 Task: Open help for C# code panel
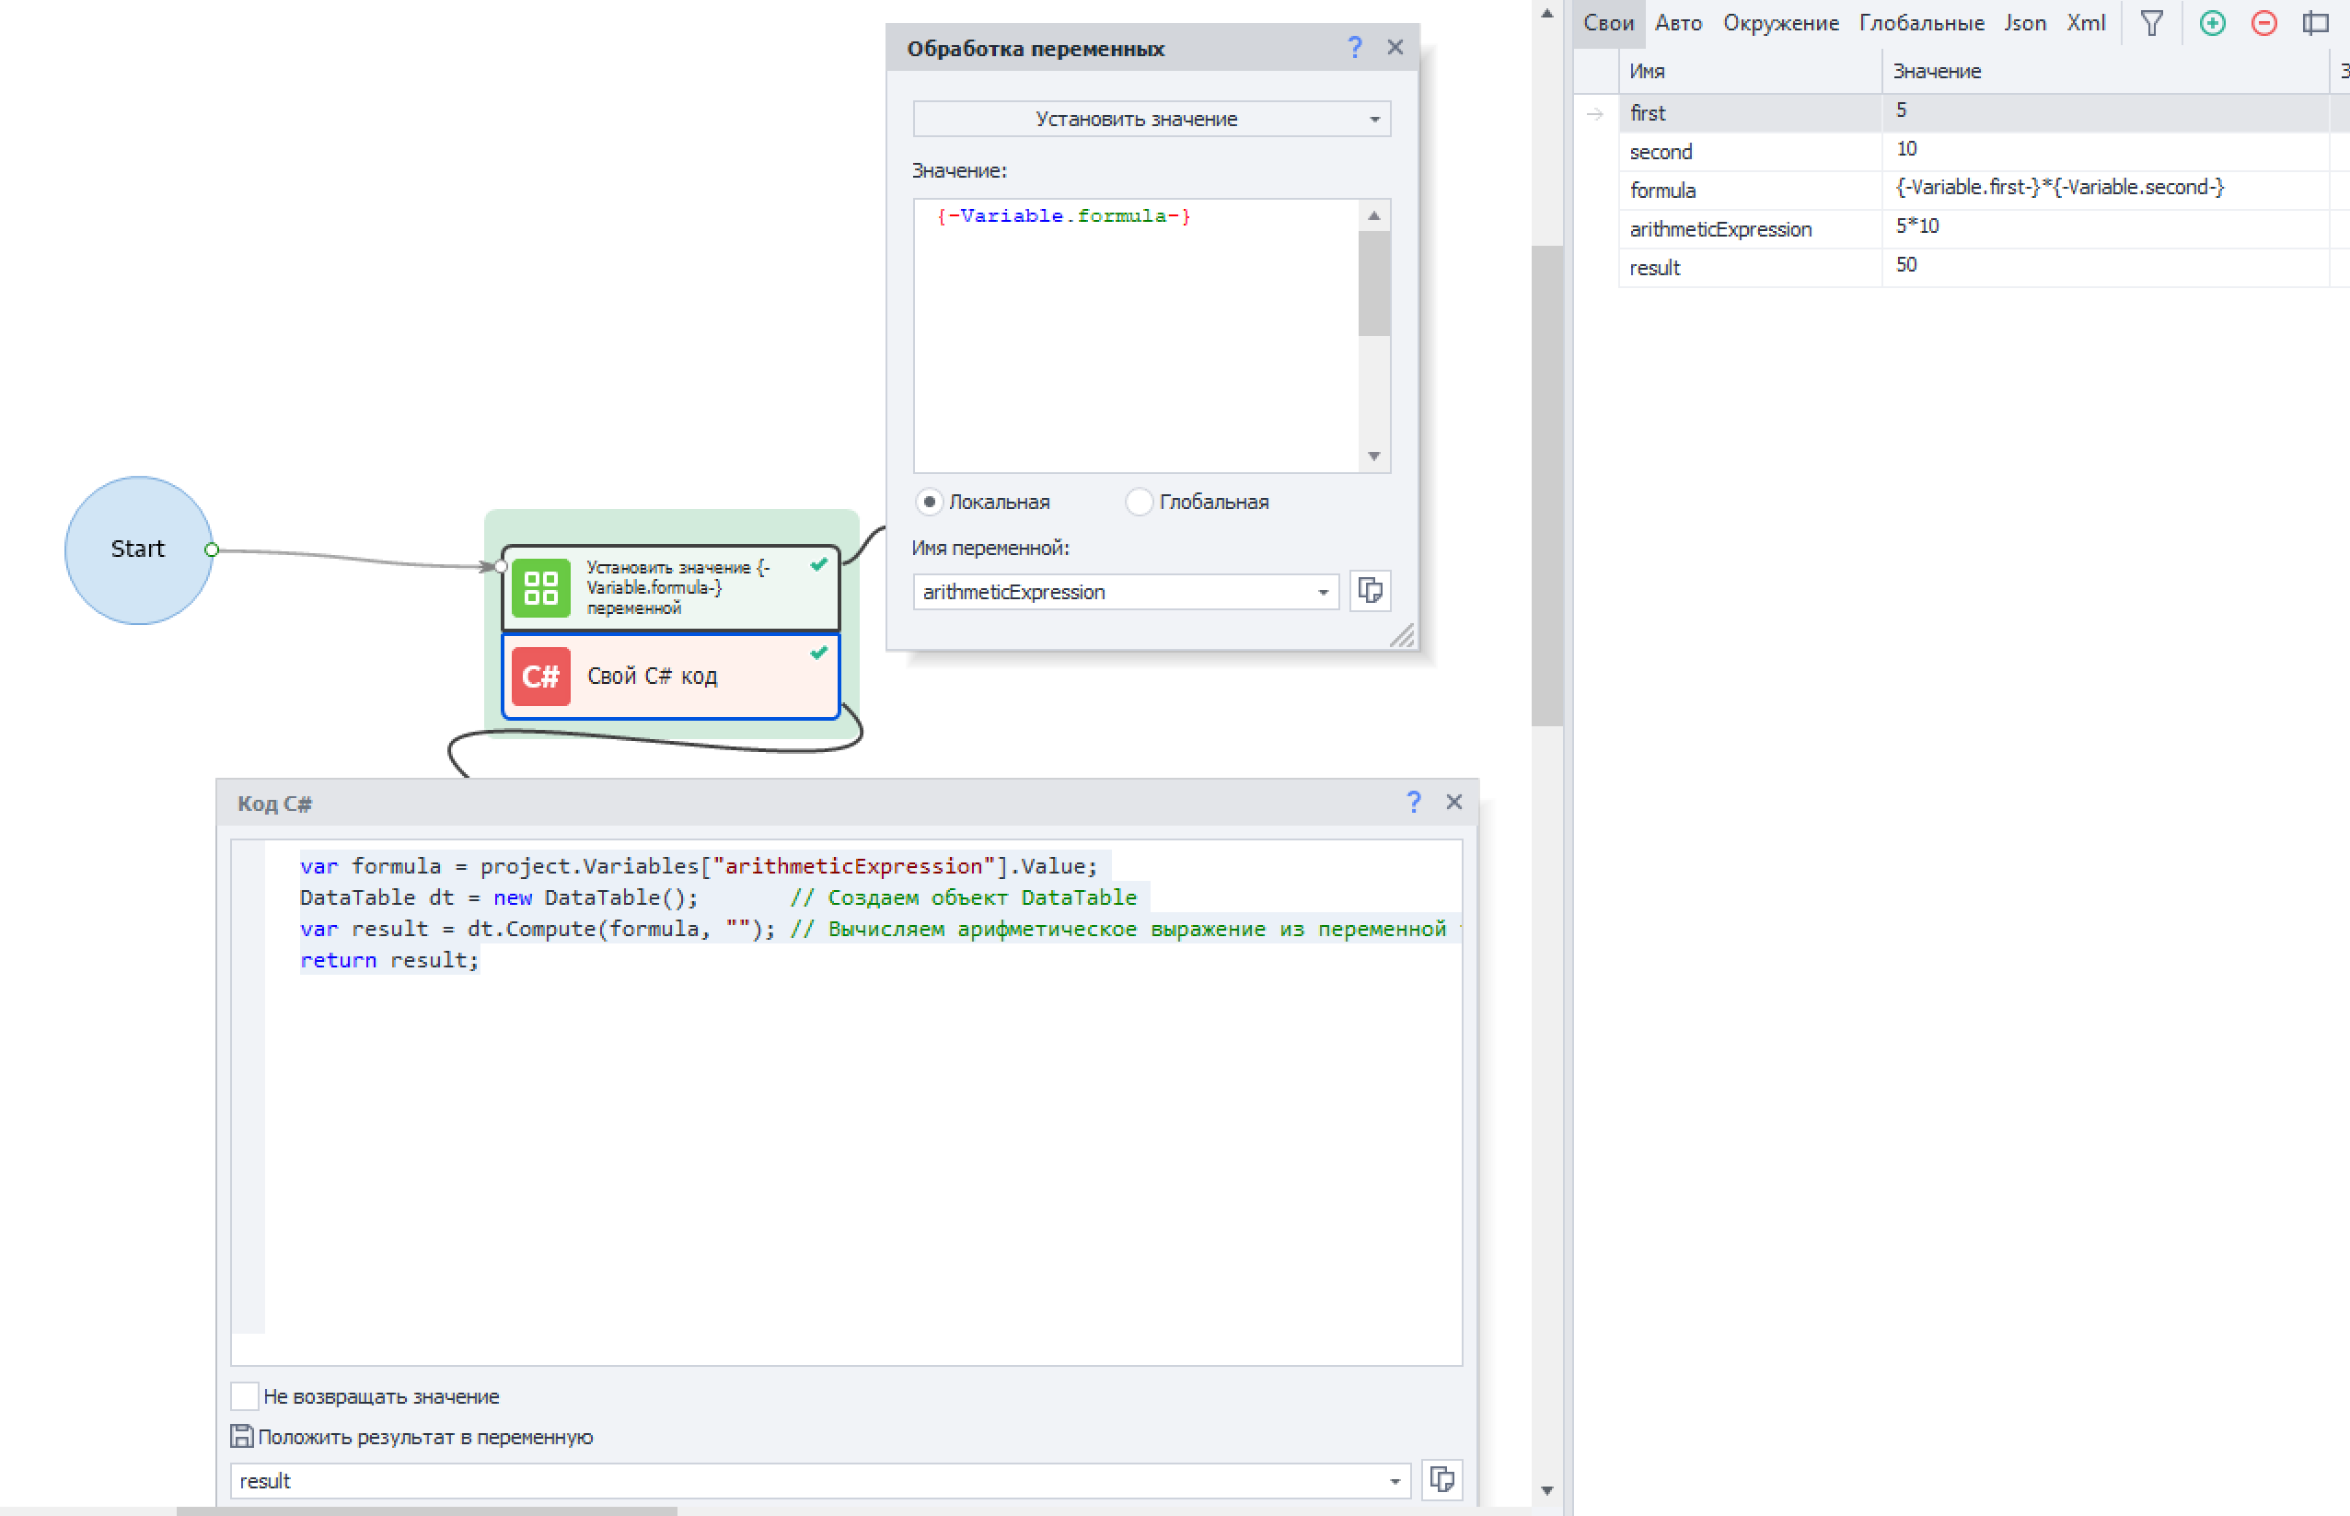1414,803
